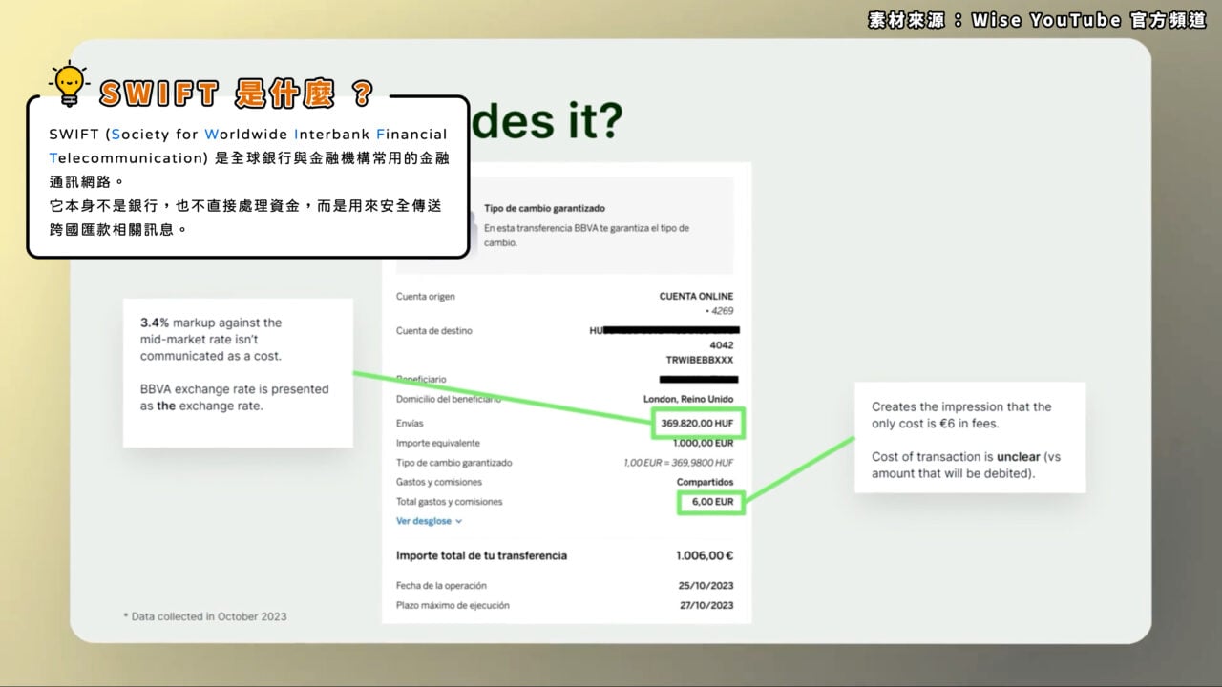Click the "only cost is €6" annotation card
The height and width of the screenshot is (687, 1222).
970,438
